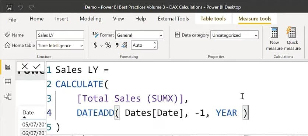Open the Format dropdown showing General
The height and width of the screenshot is (136, 308).
click(139, 35)
